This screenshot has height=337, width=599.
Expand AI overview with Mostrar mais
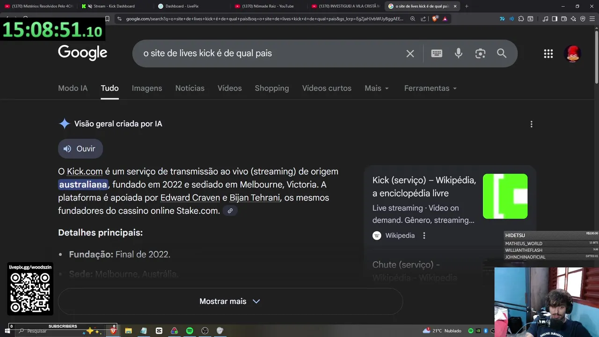coord(230,301)
